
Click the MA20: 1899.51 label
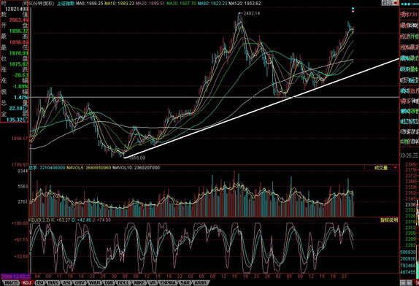point(150,4)
